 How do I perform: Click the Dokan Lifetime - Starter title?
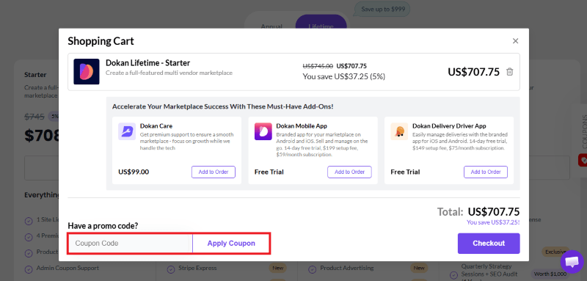(148, 63)
